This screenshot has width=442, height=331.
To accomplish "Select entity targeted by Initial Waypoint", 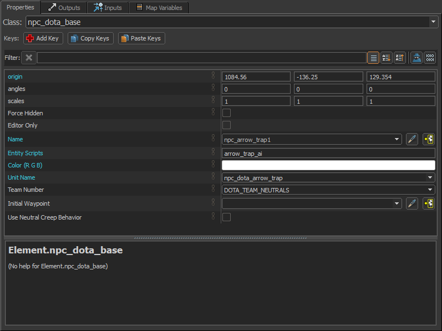I will [x=429, y=203].
